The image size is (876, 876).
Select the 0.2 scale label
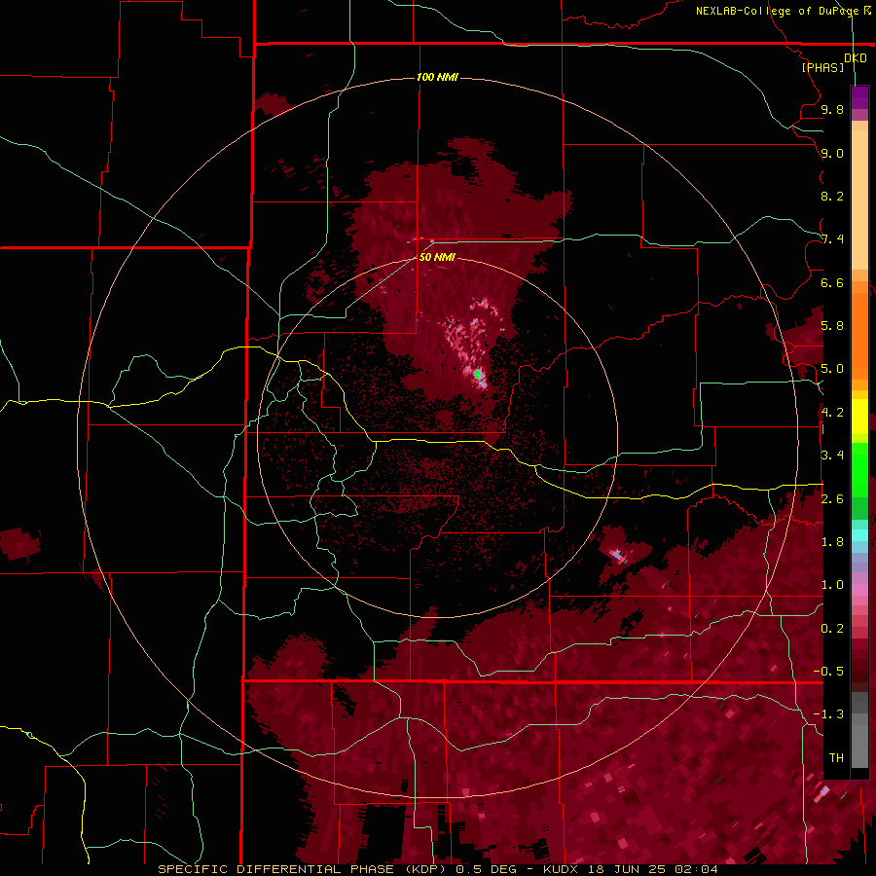(832, 628)
